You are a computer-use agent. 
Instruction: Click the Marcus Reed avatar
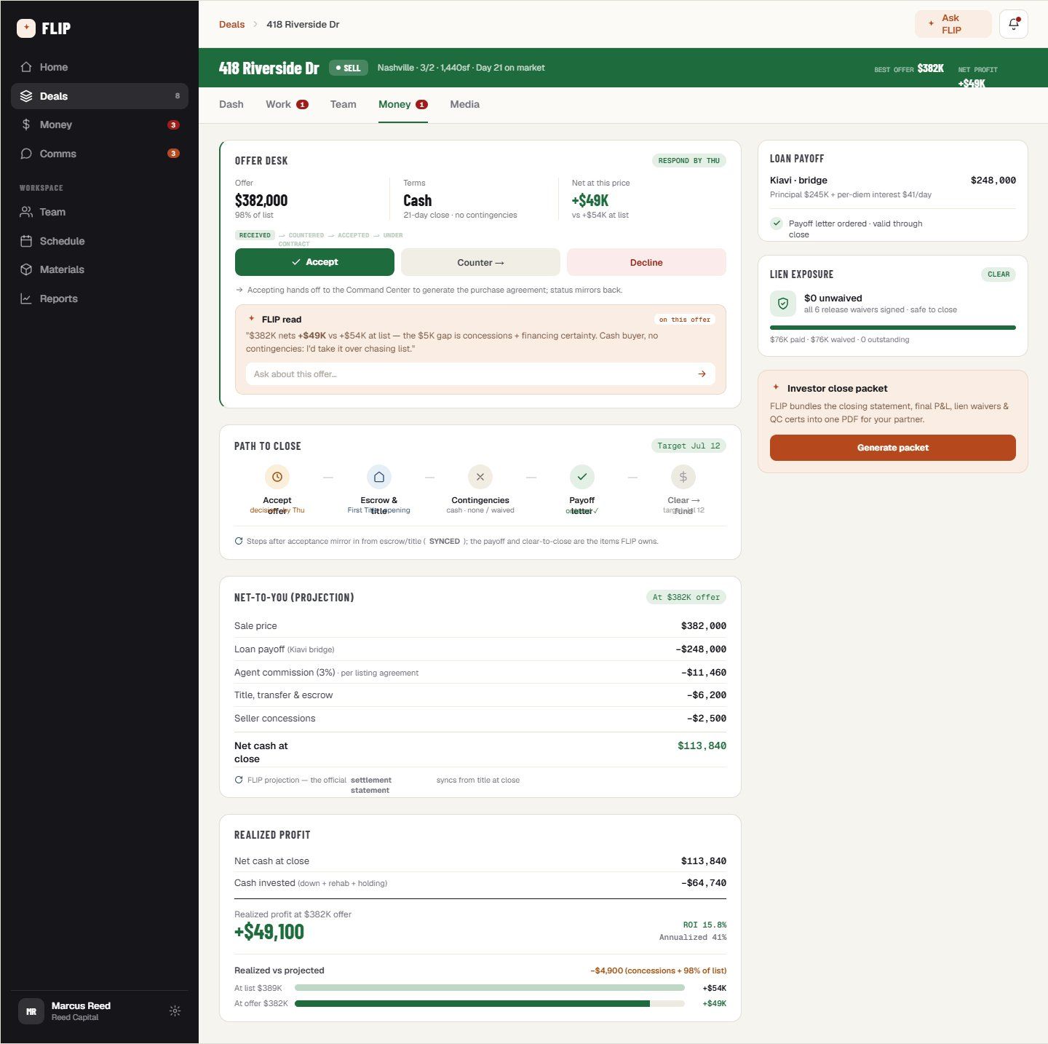point(31,1011)
